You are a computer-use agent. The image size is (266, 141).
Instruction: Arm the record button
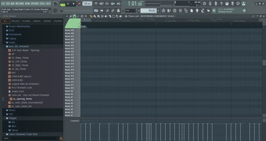coord(79,4)
